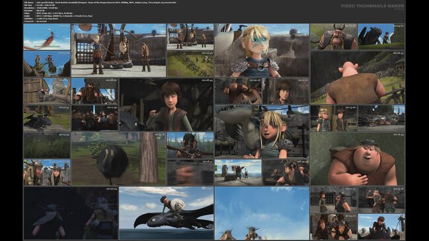Click the Video codec info line
Image resolution: width=429 pixels, height=241 pixels.
pos(48,13)
